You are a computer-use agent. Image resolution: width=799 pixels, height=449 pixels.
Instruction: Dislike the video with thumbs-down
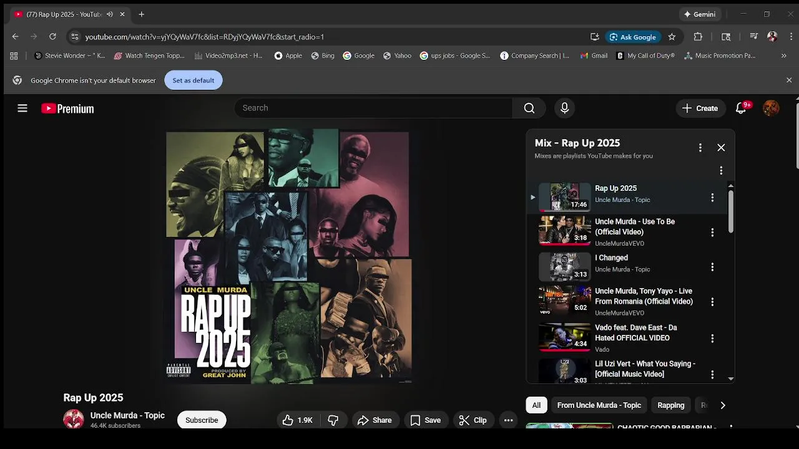point(333,420)
